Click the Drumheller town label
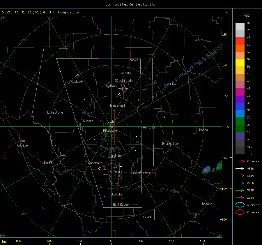The image size is (262, 245). [x=171, y=144]
